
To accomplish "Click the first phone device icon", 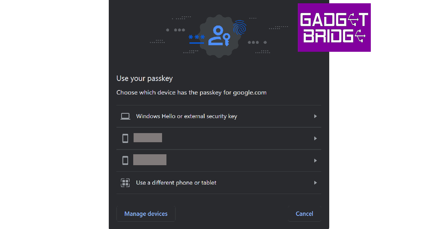I will [125, 138].
